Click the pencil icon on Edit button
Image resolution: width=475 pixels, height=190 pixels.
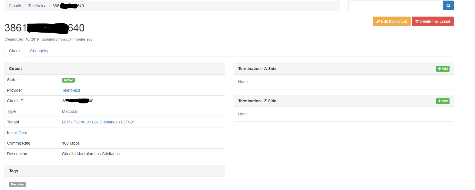tap(378, 21)
